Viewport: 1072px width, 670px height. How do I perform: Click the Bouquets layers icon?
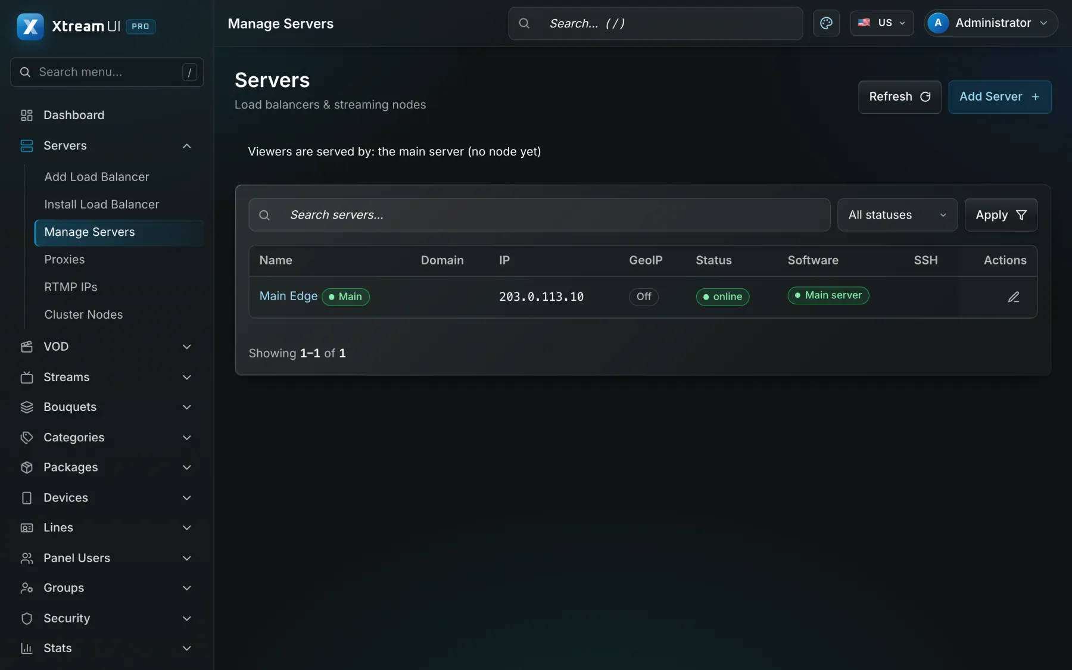27,407
